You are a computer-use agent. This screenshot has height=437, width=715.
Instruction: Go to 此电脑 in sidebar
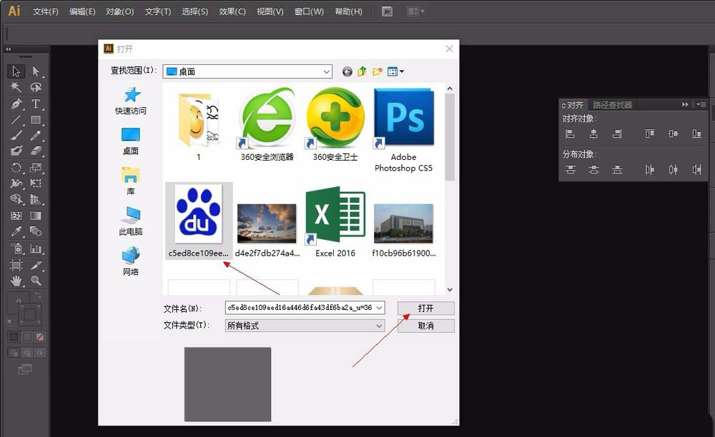[x=131, y=221]
